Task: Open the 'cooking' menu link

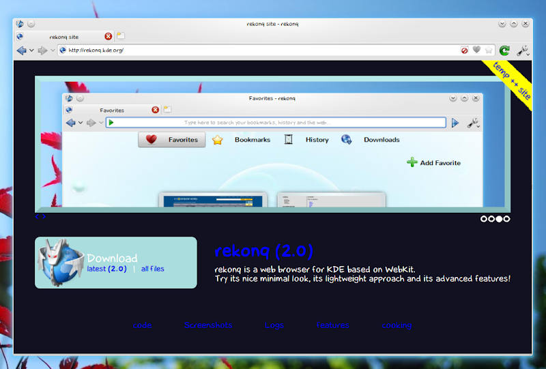Action: click(397, 325)
